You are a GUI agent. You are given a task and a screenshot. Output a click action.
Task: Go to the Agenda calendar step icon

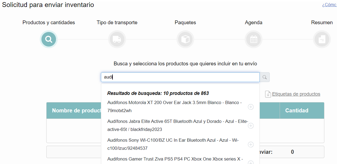(254, 39)
